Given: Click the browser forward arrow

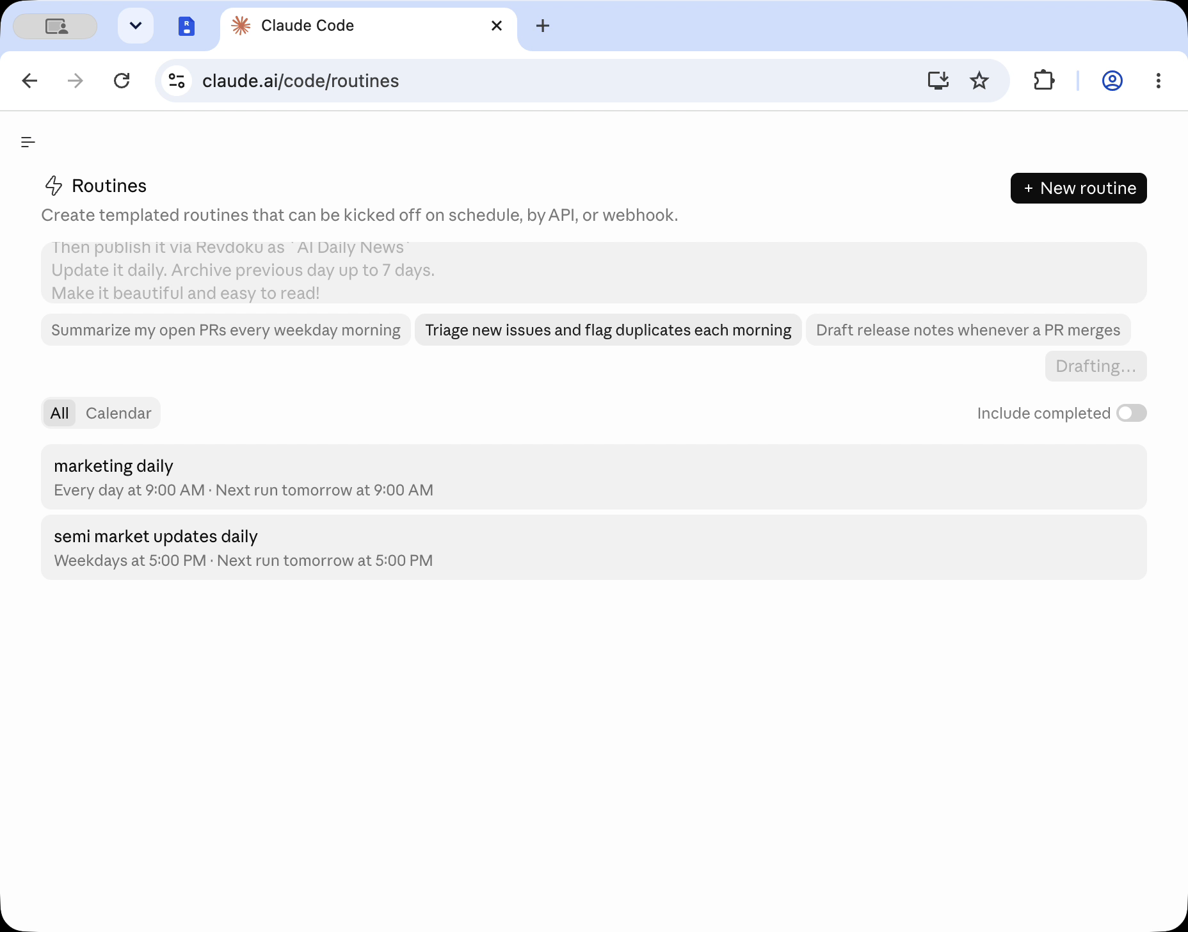Looking at the screenshot, I should pyautogui.click(x=76, y=81).
